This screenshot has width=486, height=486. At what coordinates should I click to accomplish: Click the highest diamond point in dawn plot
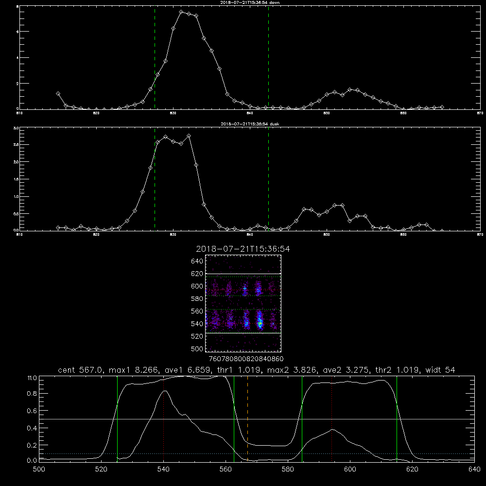[181, 12]
